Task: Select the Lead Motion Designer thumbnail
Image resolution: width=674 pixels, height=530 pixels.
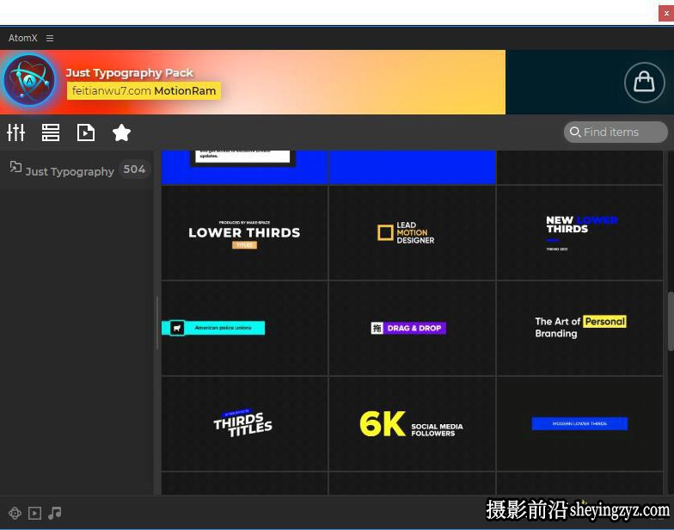Action: point(412,232)
